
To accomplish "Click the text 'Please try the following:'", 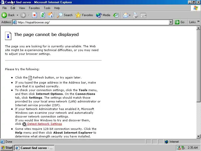I will coord(22,69).
